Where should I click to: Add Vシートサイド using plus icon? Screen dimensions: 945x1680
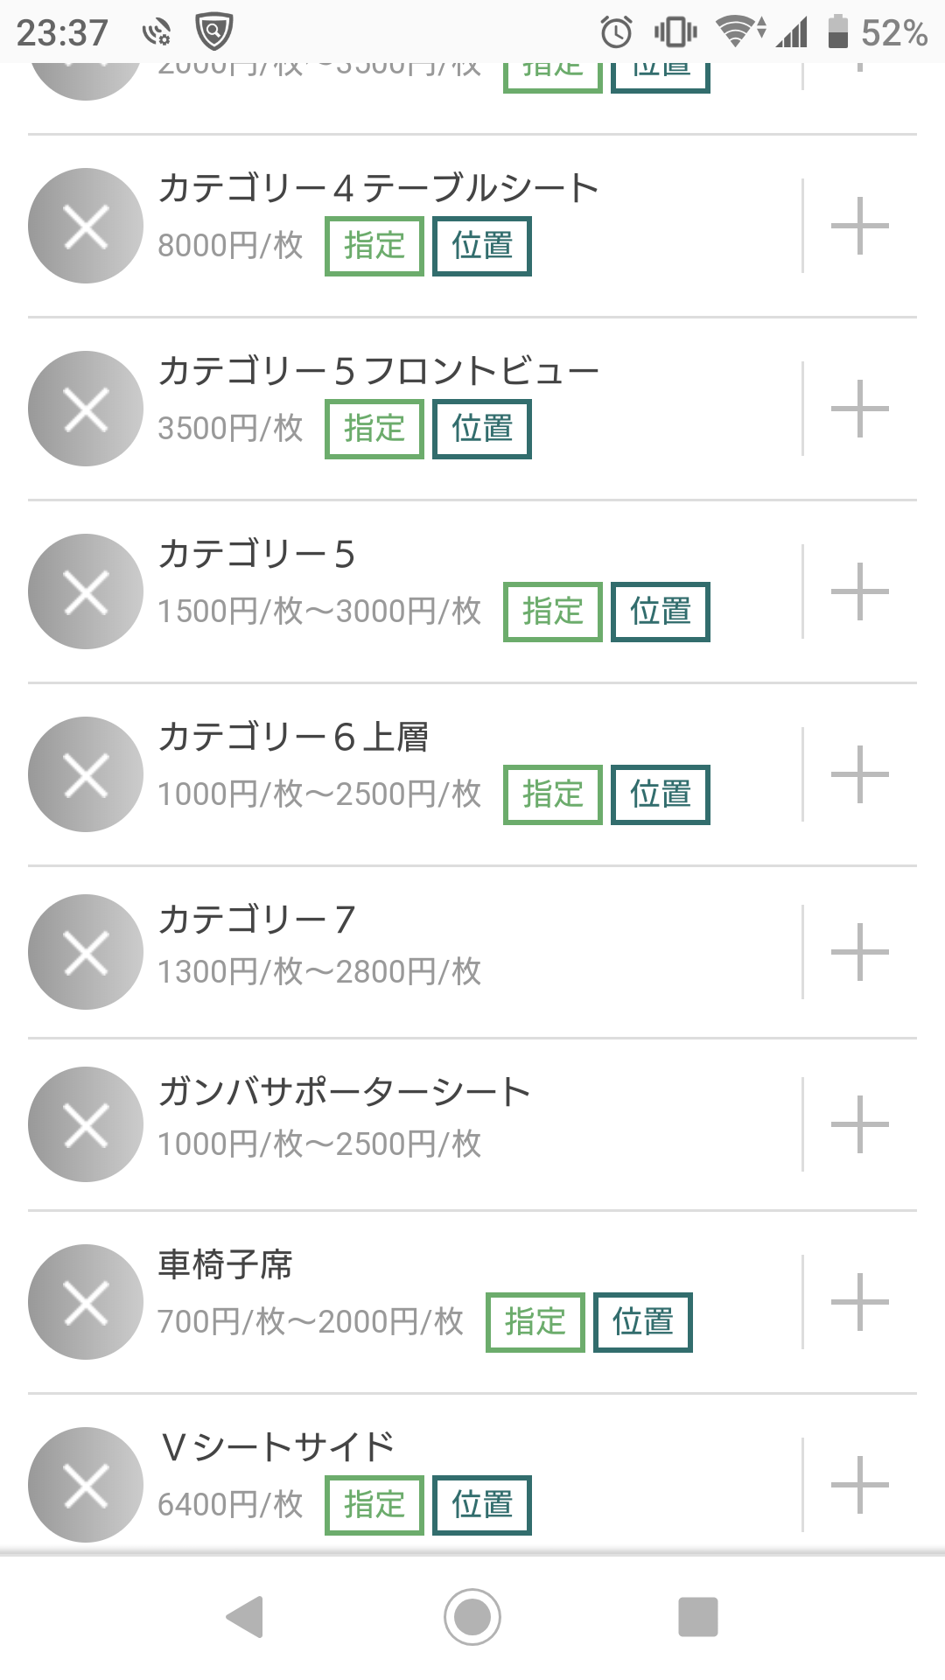click(x=859, y=1485)
